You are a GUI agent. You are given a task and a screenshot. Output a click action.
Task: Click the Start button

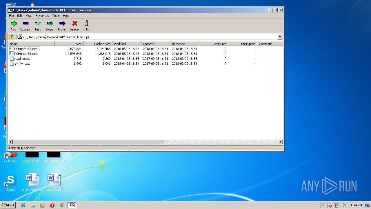tap(8, 205)
